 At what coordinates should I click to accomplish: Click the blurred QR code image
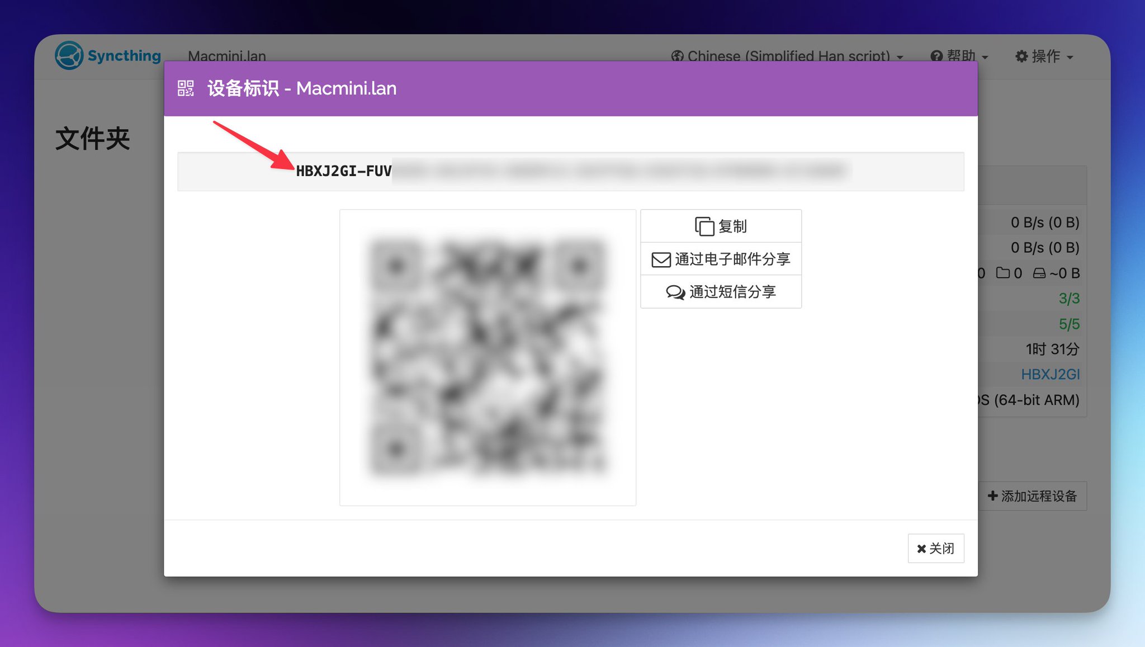(488, 357)
